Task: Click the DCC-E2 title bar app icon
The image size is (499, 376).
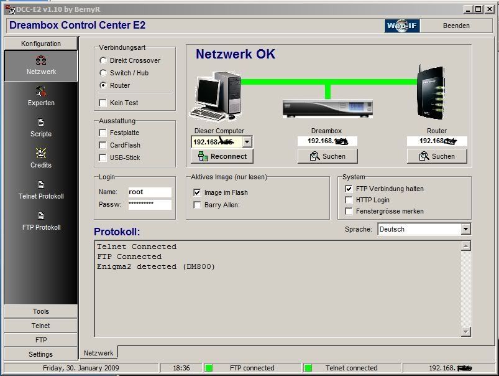Action: tap(10, 9)
